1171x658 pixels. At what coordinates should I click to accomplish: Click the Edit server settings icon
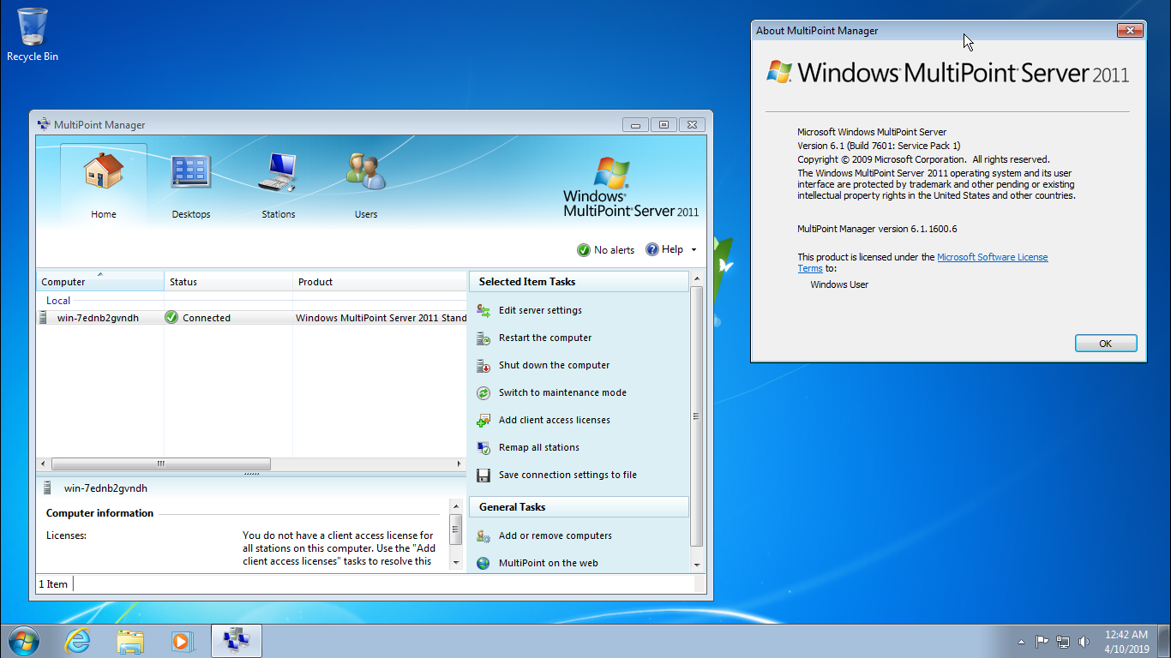[483, 310]
